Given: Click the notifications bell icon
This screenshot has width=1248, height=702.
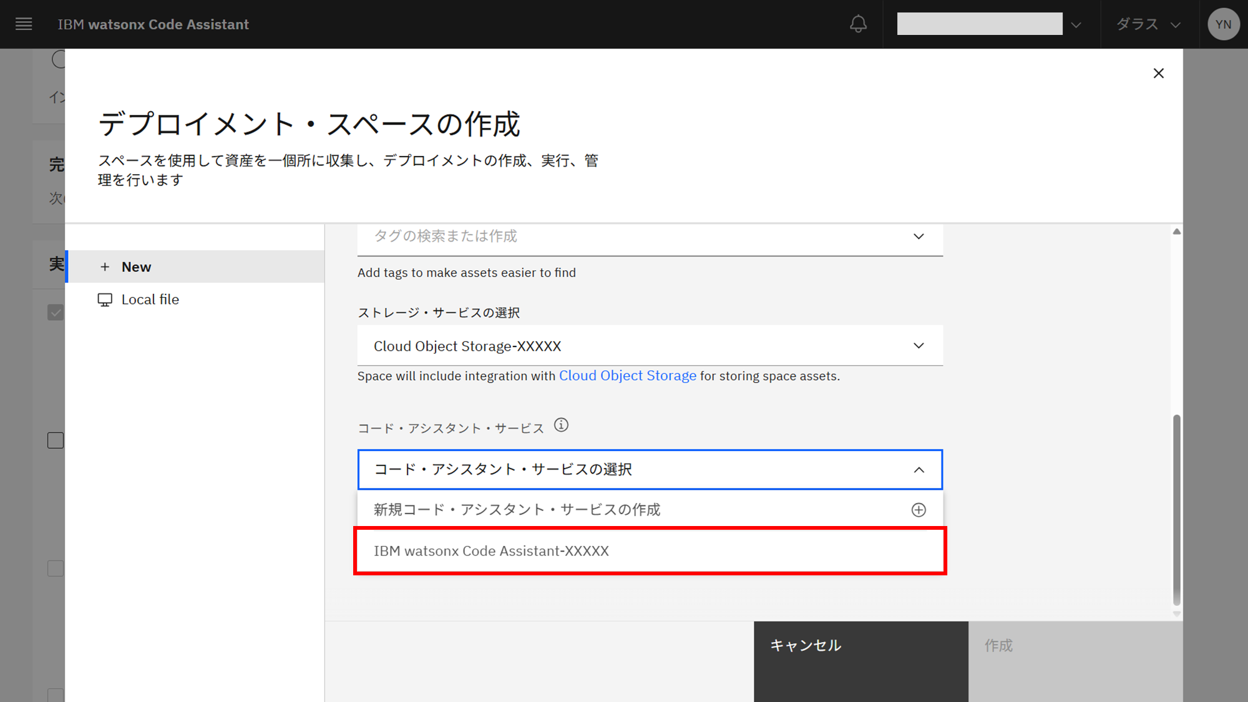Looking at the screenshot, I should coord(858,24).
